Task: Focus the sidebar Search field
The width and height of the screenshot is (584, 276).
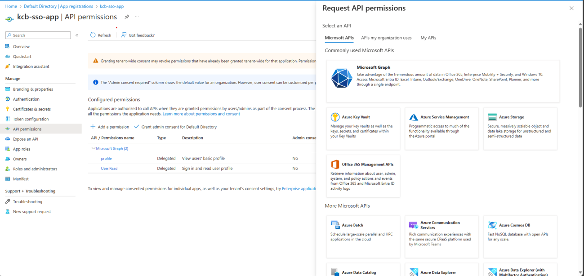Action: point(38,35)
